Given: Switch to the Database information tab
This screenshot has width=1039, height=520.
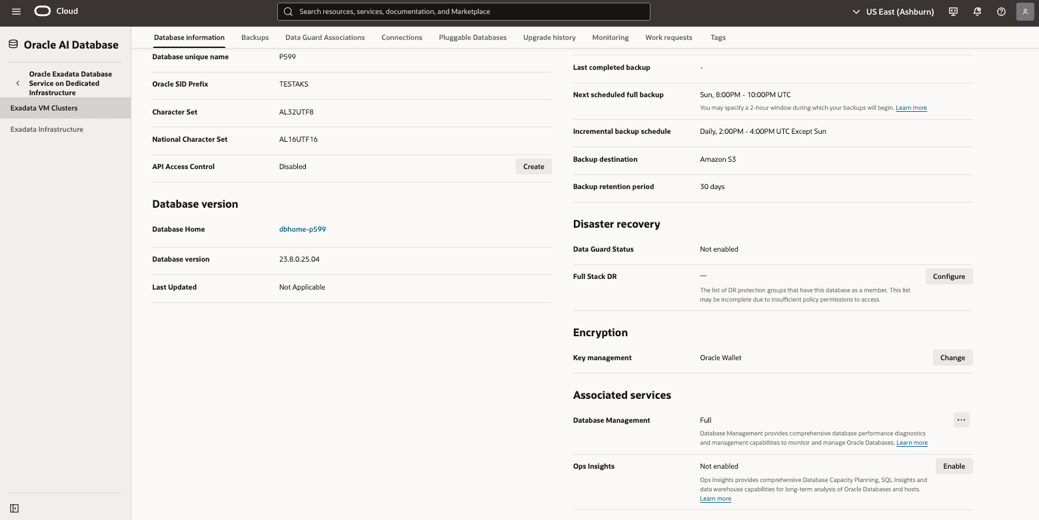Looking at the screenshot, I should pyautogui.click(x=189, y=37).
